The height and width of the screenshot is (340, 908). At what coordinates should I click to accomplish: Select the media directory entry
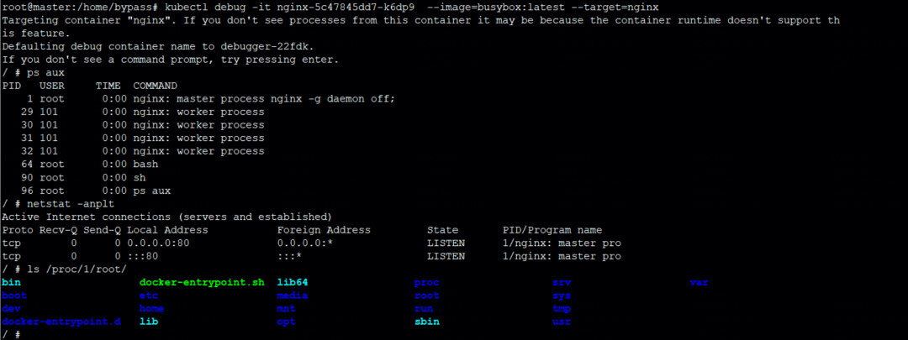pyautogui.click(x=293, y=296)
